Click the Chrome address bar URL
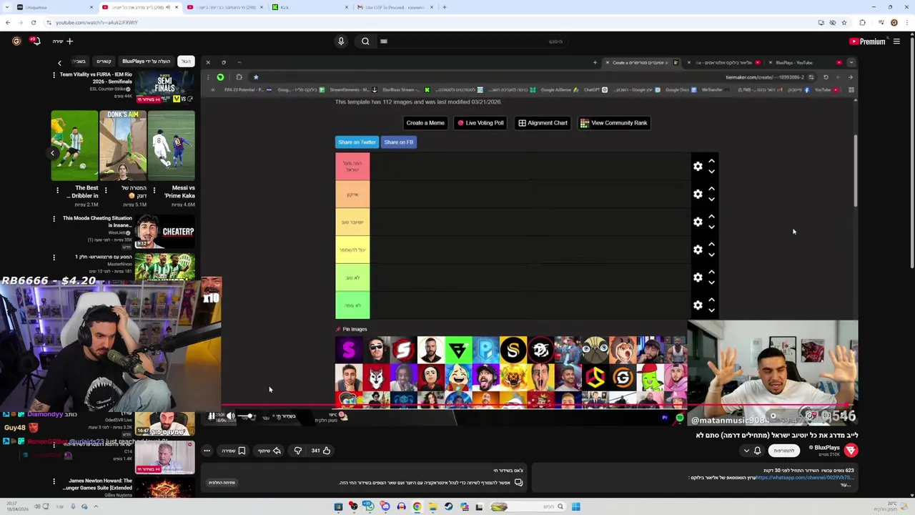This screenshot has height=515, width=915. 97,22
